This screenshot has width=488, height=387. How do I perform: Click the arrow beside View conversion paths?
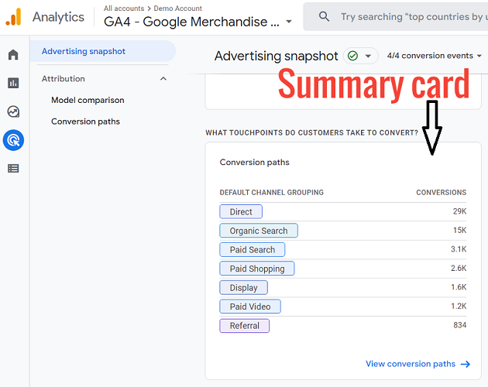pyautogui.click(x=466, y=364)
